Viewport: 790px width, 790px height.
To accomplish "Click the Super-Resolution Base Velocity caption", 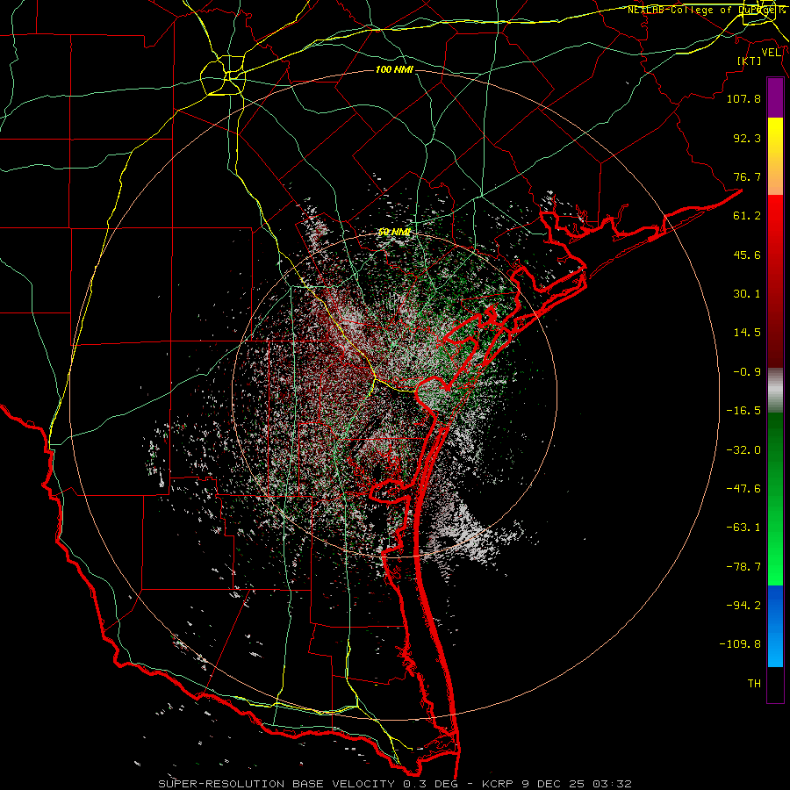I will coord(394,784).
